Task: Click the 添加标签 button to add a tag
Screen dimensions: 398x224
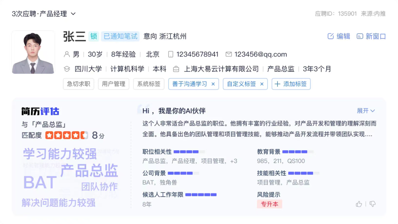Action: click(291, 84)
